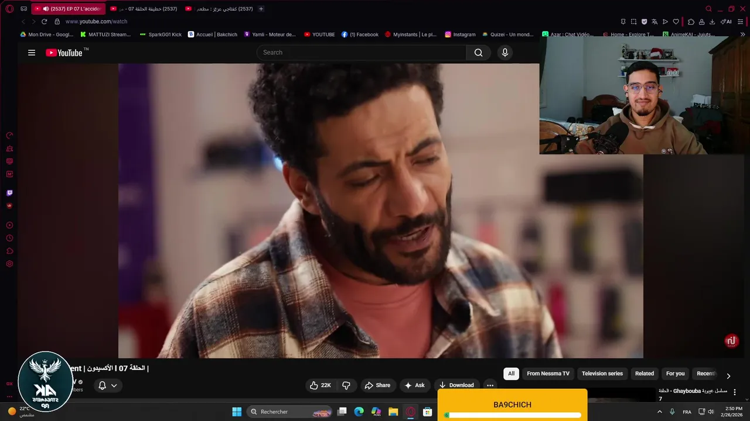Viewport: 750px width, 421px height.
Task: Open File Explorer from taskbar
Action: coord(393,412)
